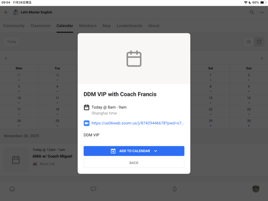Open the chat messages icon
Screen dimensions: 268x201
tap(93, 189)
